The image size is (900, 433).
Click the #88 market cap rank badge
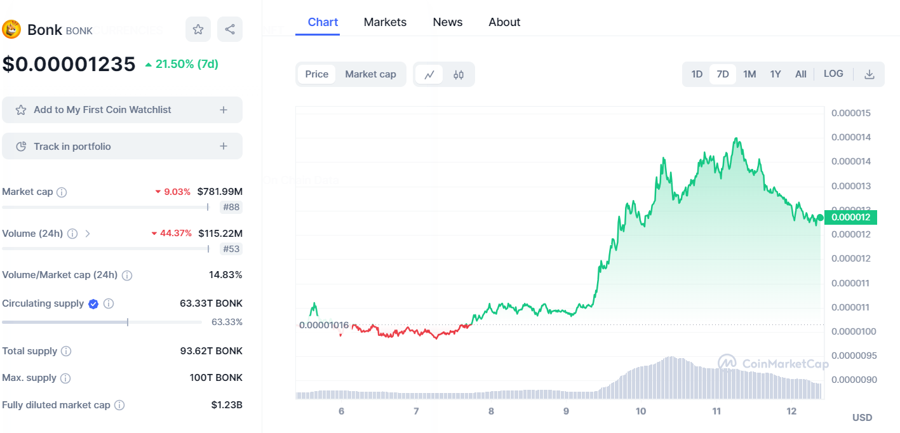231,207
